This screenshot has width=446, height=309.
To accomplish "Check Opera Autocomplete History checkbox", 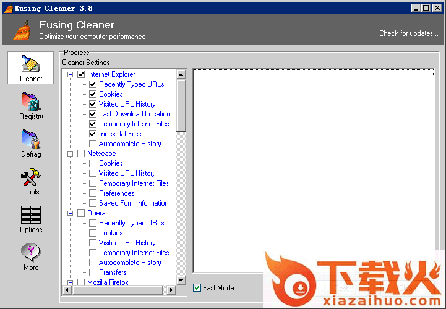I will (93, 263).
